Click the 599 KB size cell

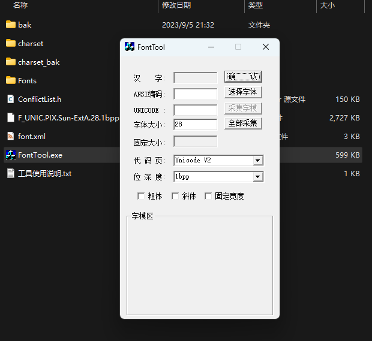(347, 155)
